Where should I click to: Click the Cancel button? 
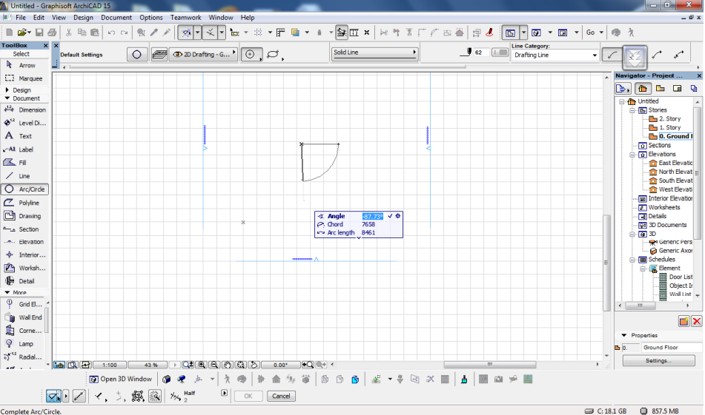(281, 397)
